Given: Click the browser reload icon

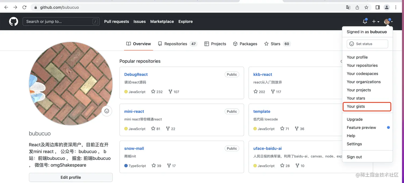Looking at the screenshot, I should (x=24, y=7).
